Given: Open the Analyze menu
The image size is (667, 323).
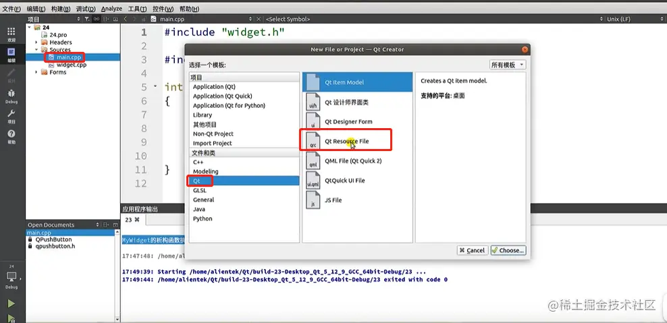Looking at the screenshot, I should pos(111,9).
